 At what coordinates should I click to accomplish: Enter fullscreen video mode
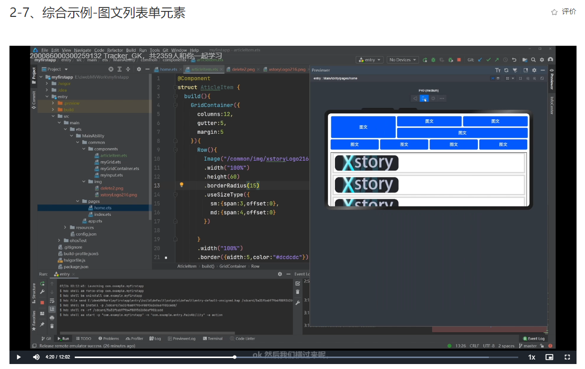[567, 357]
